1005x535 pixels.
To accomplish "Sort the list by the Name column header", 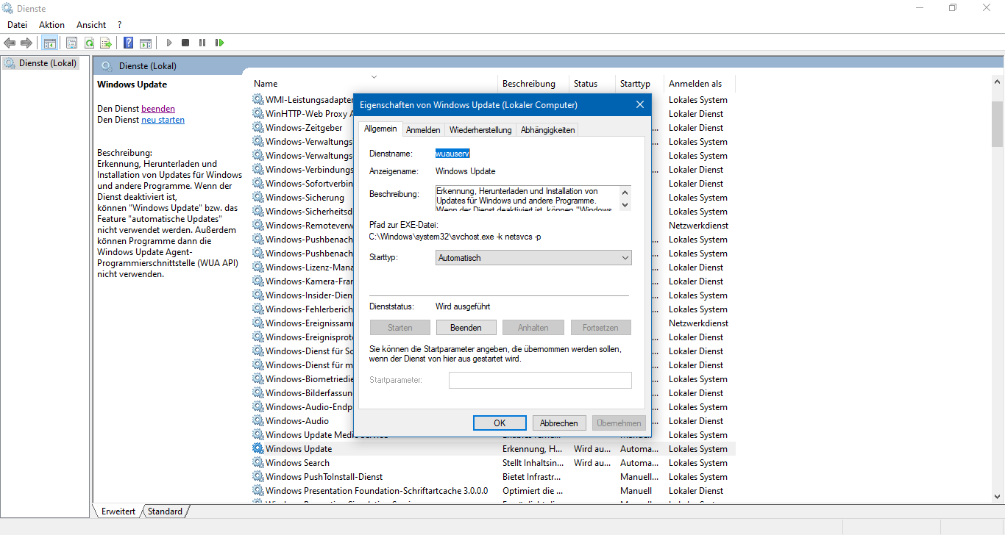I will 374,84.
